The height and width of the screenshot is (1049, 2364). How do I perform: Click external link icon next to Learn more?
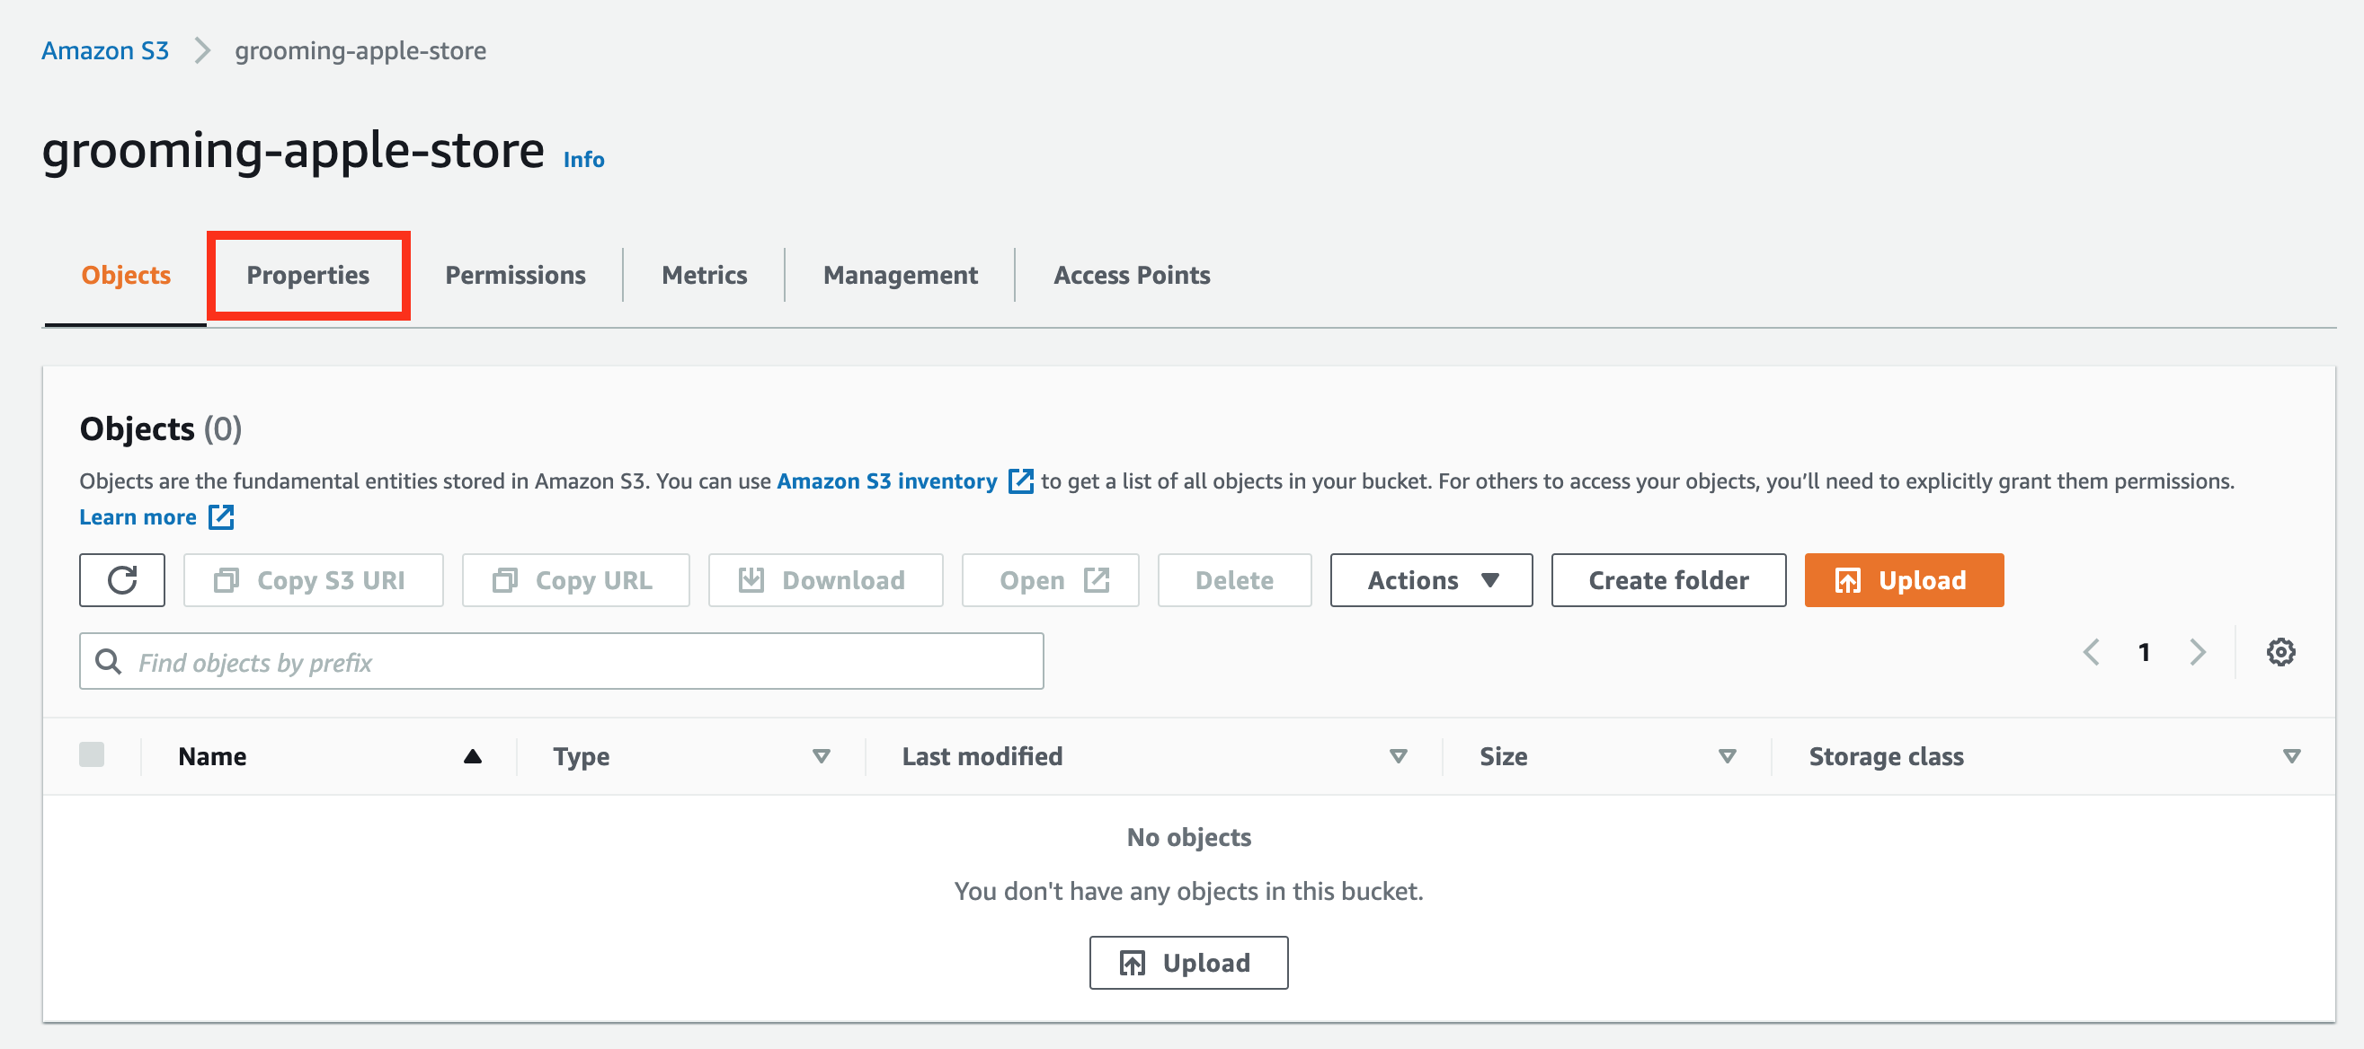point(221,517)
